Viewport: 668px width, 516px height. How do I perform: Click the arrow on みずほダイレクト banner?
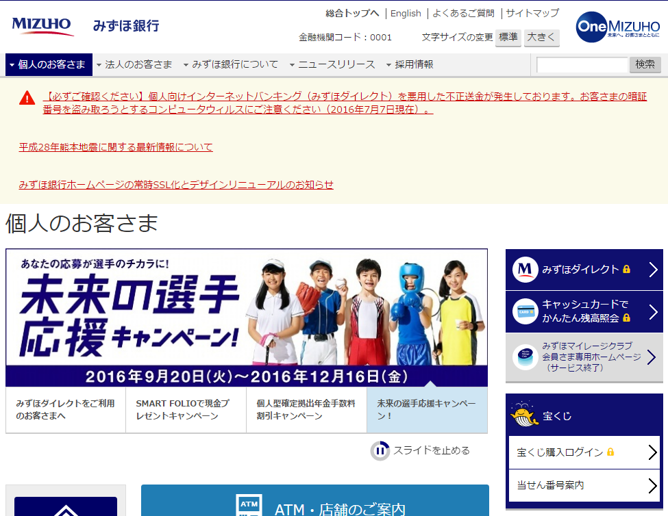pos(653,269)
